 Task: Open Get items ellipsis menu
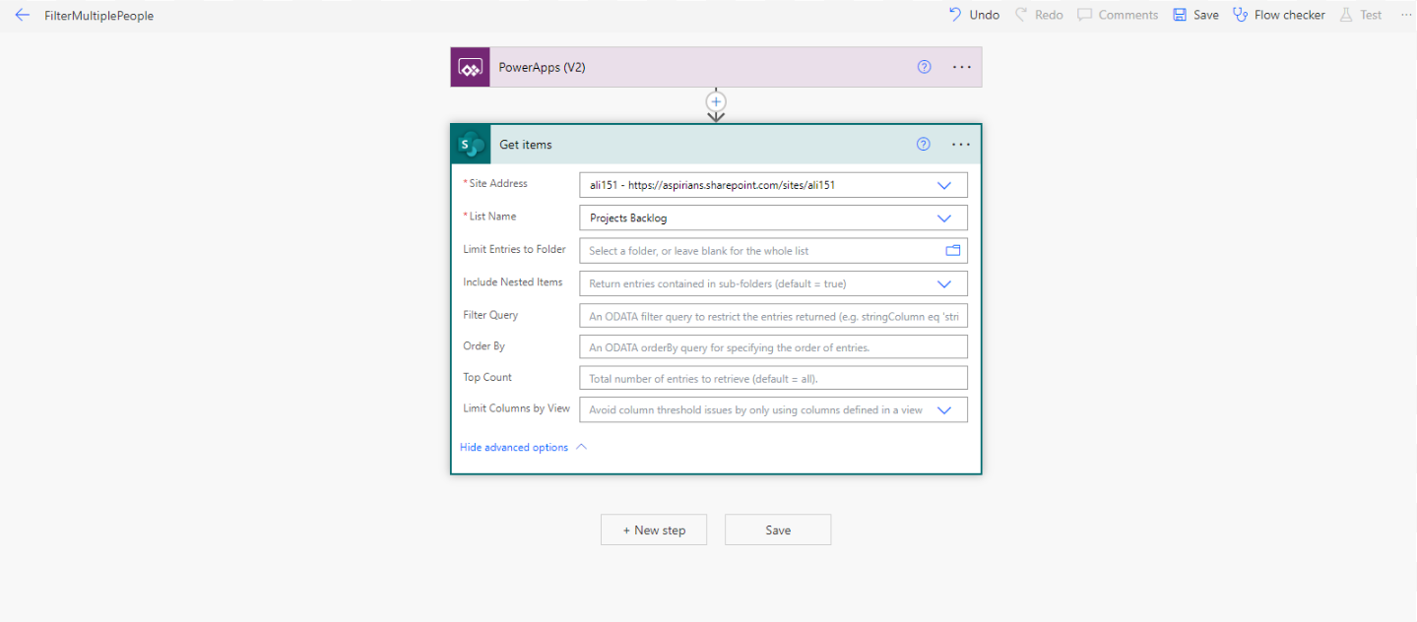[x=962, y=145]
